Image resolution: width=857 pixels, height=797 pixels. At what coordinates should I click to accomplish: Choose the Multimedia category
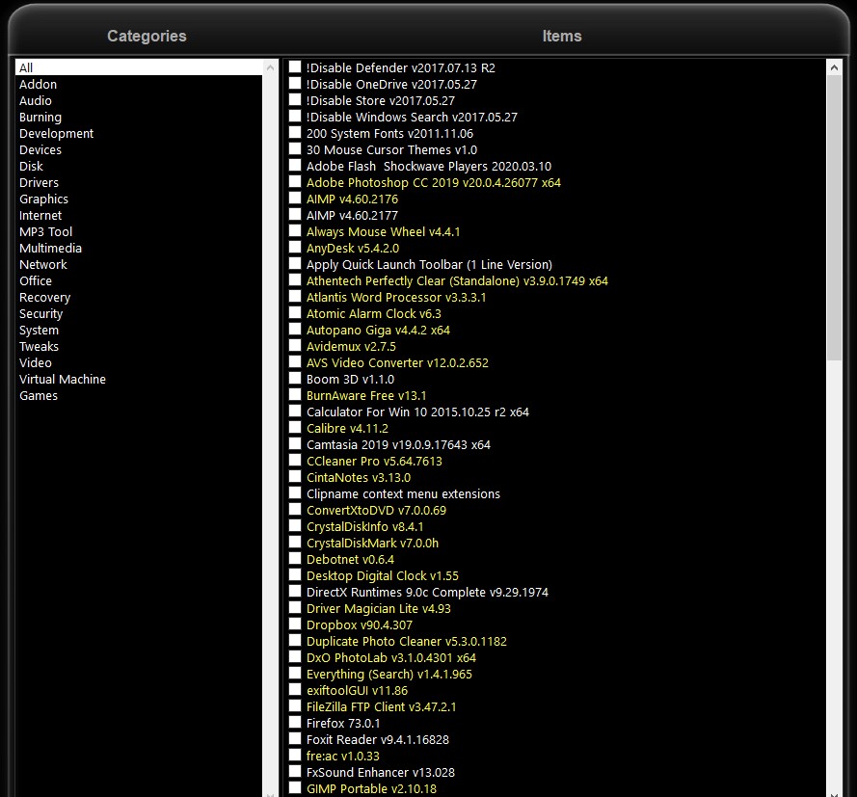coord(139,248)
